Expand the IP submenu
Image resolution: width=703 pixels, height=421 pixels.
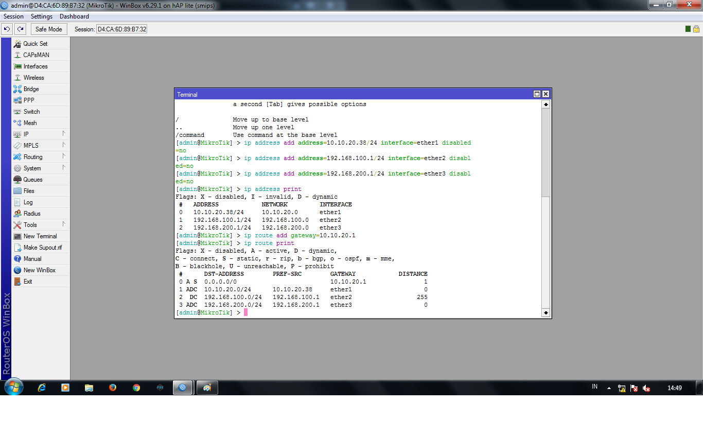pyautogui.click(x=40, y=134)
